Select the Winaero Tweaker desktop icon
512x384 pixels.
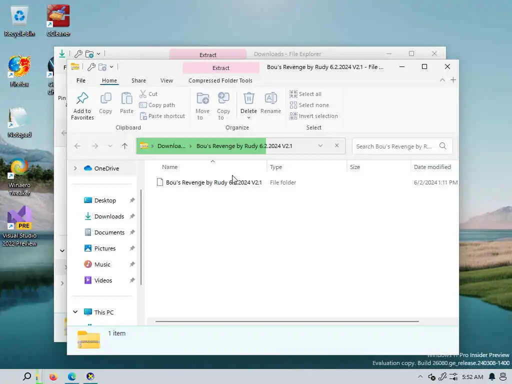(x=19, y=177)
